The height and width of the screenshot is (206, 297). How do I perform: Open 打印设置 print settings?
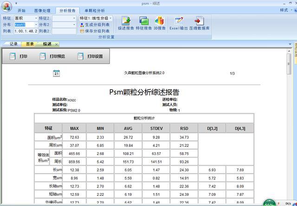click(x=90, y=56)
